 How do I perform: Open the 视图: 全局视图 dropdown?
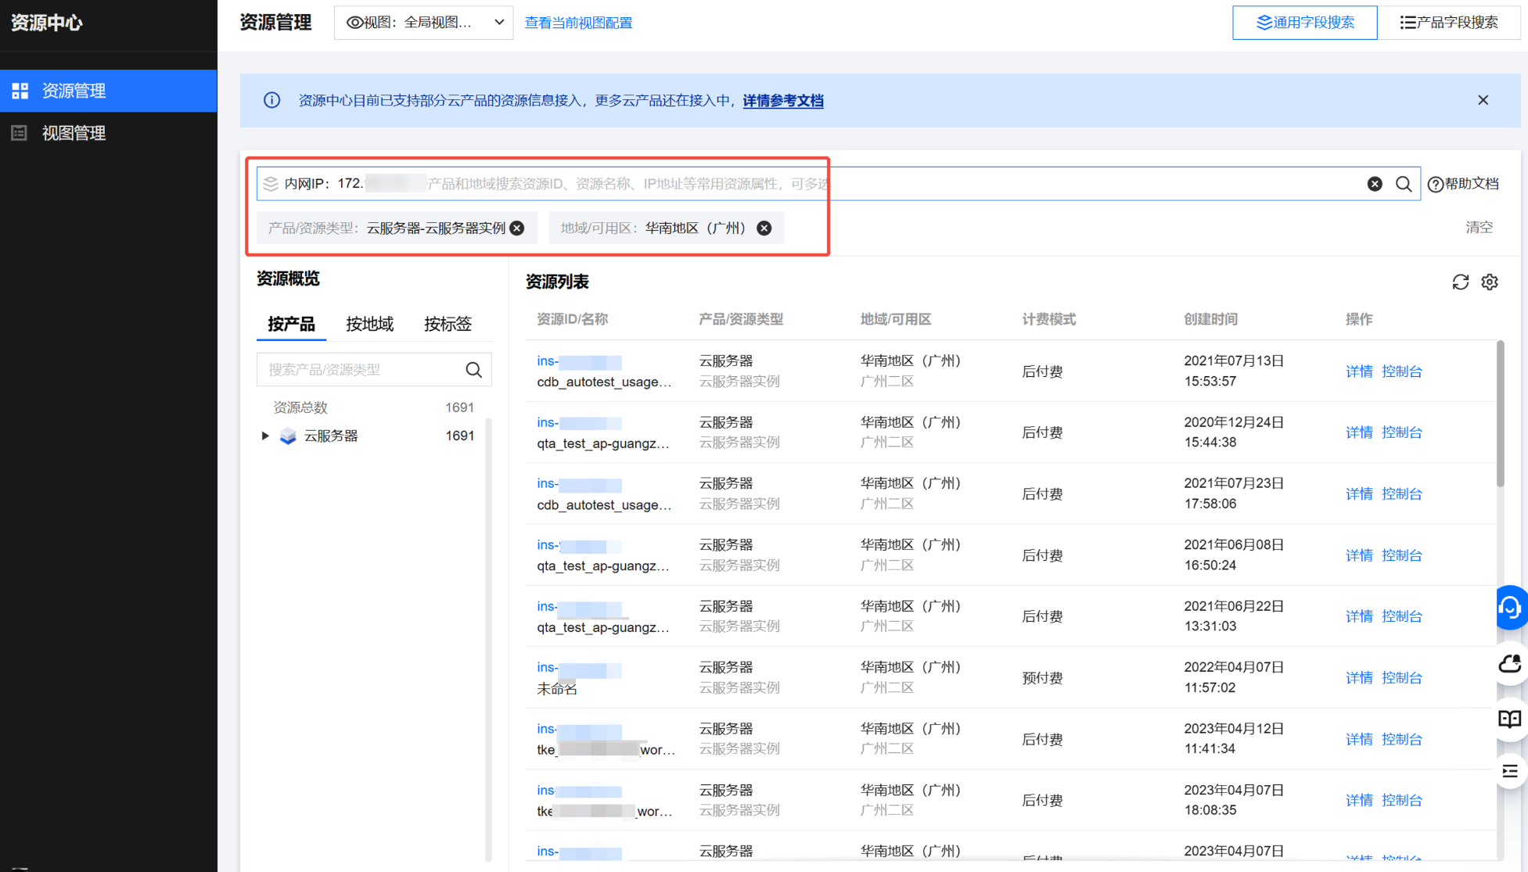point(424,23)
